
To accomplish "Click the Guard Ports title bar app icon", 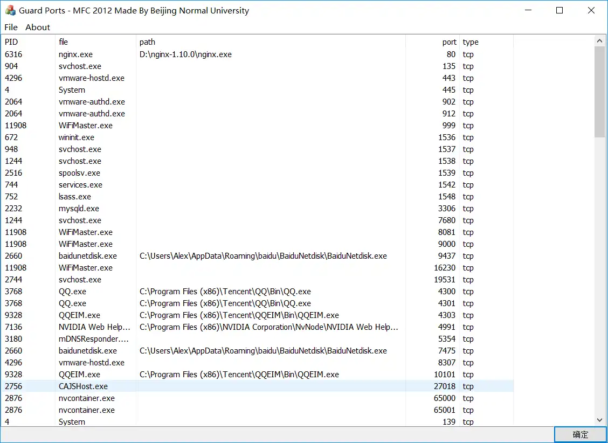I will click(x=10, y=10).
